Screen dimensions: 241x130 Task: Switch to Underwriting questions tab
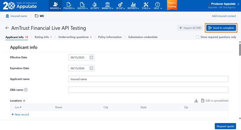point(75,37)
